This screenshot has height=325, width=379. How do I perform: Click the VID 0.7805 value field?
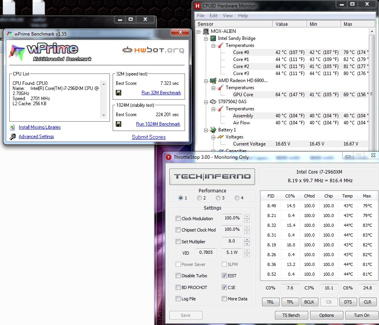206,253
